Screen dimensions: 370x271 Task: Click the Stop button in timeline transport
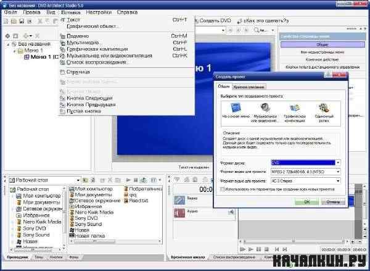pyautogui.click(x=266, y=249)
